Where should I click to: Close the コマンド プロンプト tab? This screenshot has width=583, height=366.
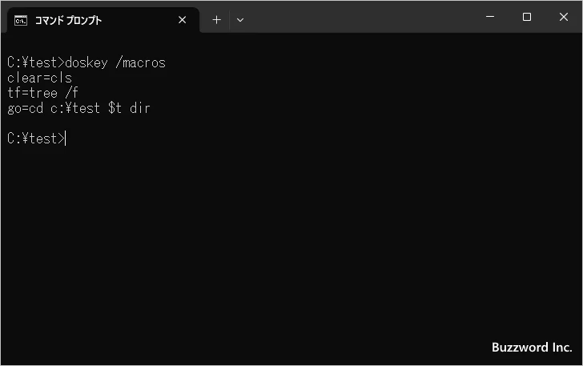(183, 20)
